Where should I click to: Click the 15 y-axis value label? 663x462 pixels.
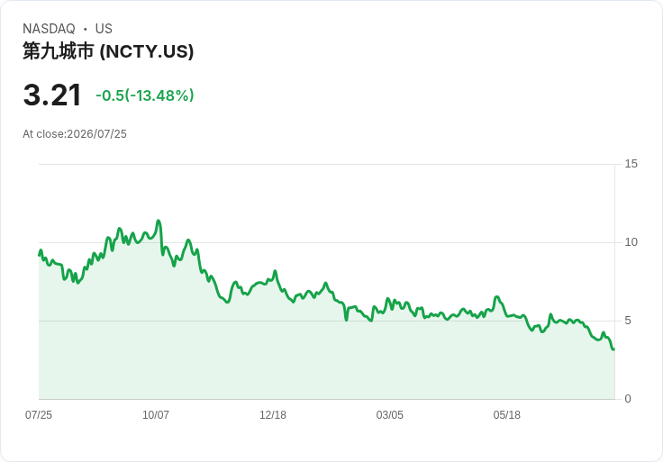click(x=631, y=164)
